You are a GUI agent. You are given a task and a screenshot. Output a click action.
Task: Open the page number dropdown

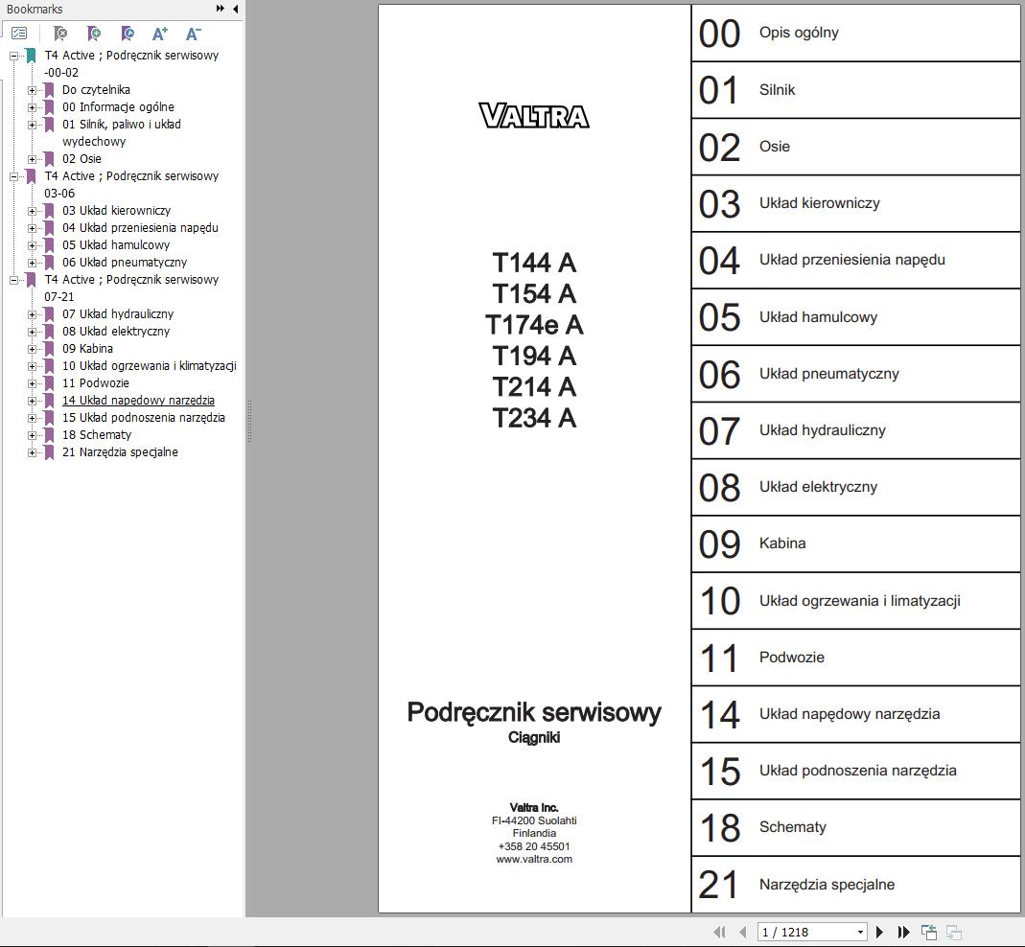[860, 933]
